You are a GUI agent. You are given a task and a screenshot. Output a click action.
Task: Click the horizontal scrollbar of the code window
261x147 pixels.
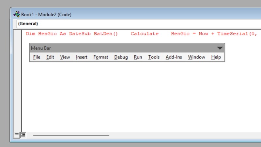tap(71, 135)
